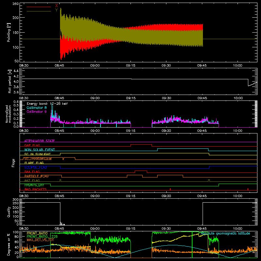Click the SC_IN_SUNLIGHT flag label

coord(38,154)
